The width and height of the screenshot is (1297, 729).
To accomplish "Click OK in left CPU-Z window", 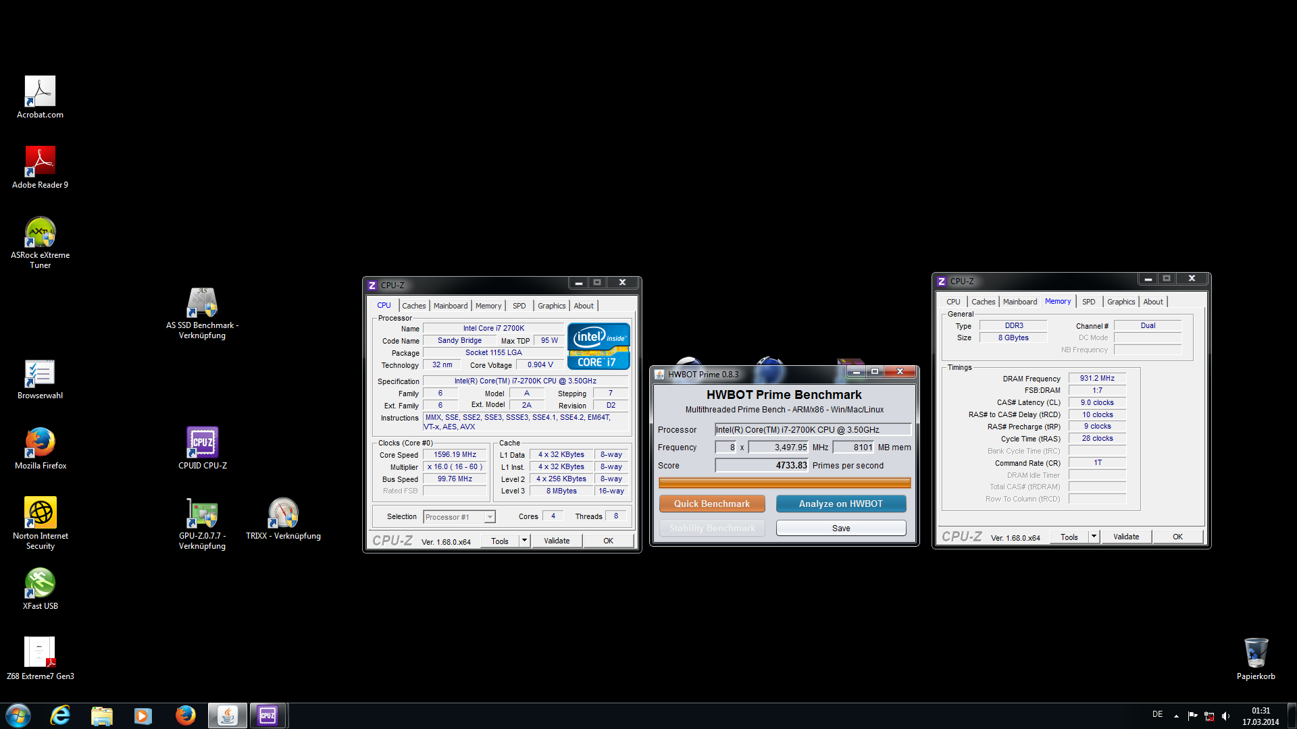I will [x=608, y=541].
